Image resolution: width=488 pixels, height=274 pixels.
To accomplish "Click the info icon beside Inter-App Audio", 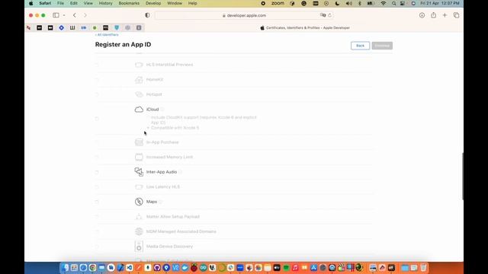I will click(180, 172).
